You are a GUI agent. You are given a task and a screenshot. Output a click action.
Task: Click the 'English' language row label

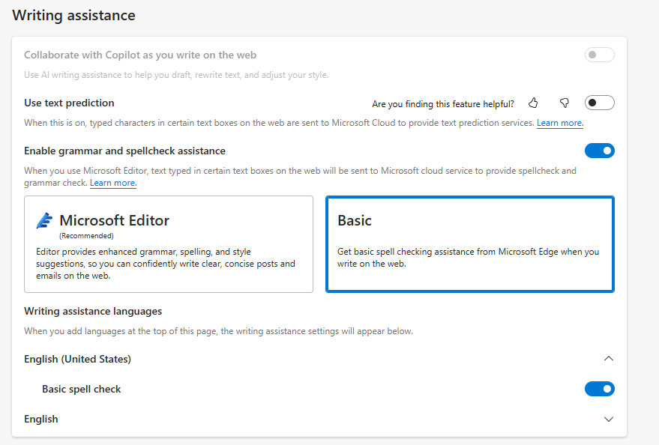click(x=40, y=419)
